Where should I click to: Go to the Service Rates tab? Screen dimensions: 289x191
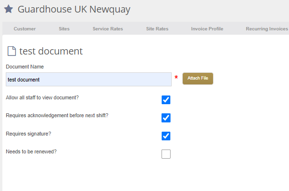[x=108, y=29]
